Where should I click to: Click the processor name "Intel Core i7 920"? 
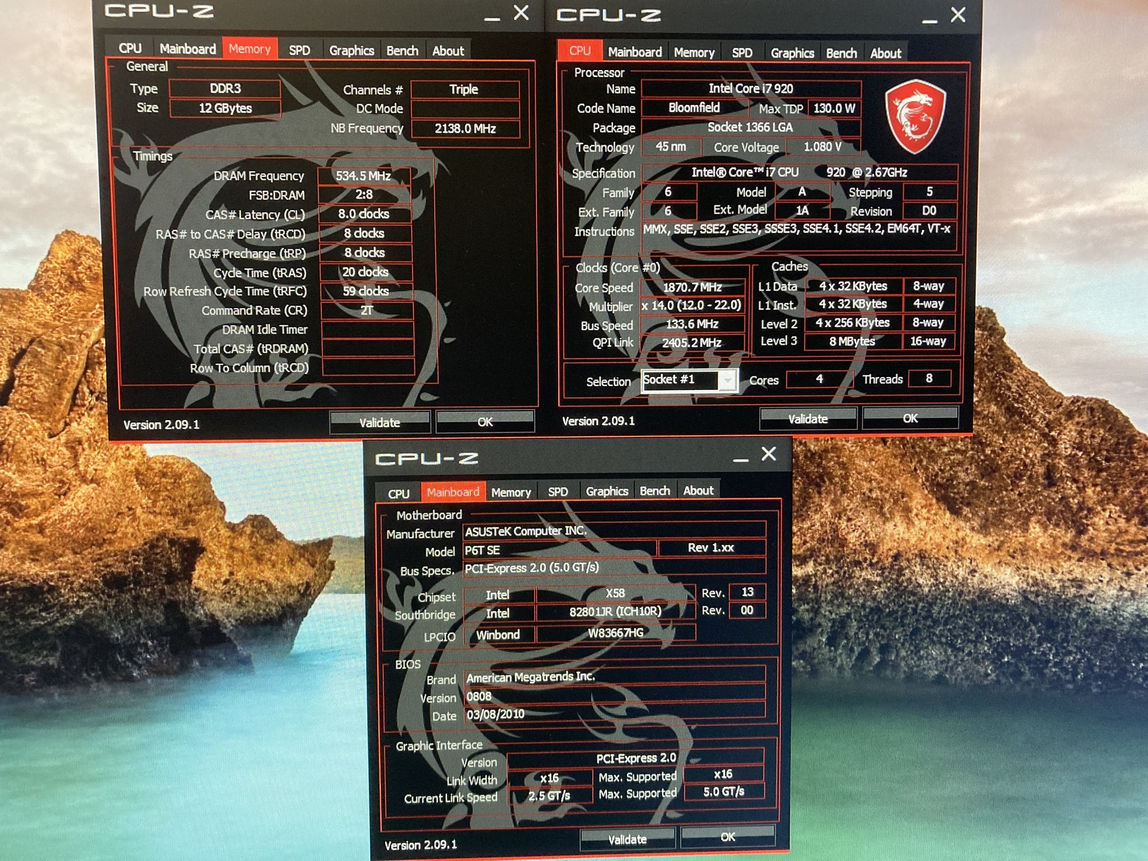pyautogui.click(x=750, y=89)
